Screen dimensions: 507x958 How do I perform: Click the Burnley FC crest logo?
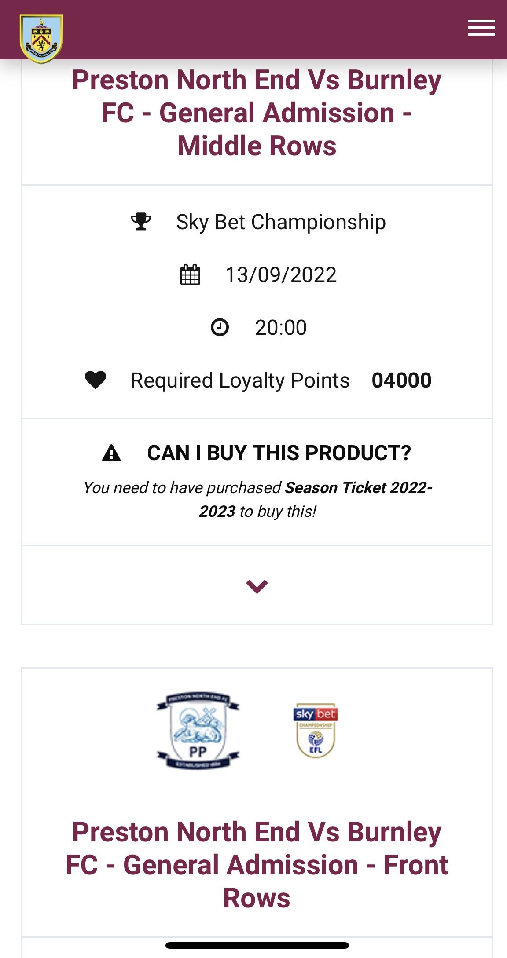(41, 39)
